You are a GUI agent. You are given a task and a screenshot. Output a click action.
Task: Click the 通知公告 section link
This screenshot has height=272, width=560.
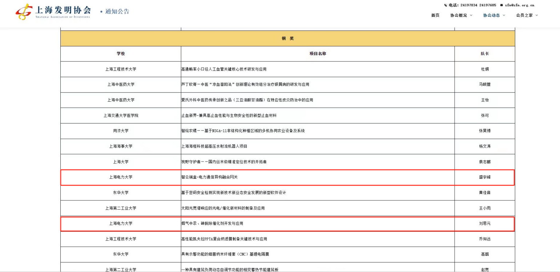tap(117, 12)
